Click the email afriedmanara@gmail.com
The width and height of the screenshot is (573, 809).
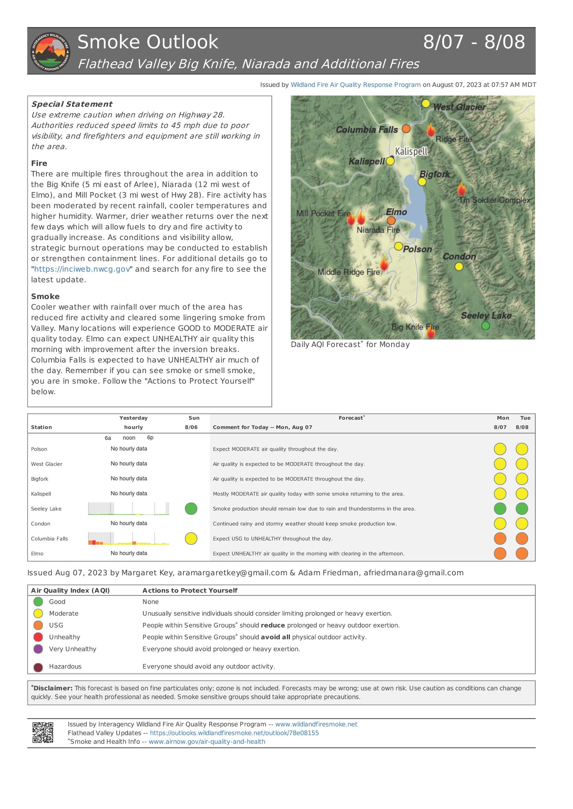[x=414, y=573]
